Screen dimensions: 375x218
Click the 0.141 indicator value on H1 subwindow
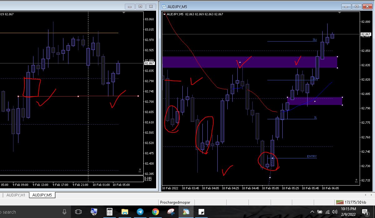click(148, 178)
